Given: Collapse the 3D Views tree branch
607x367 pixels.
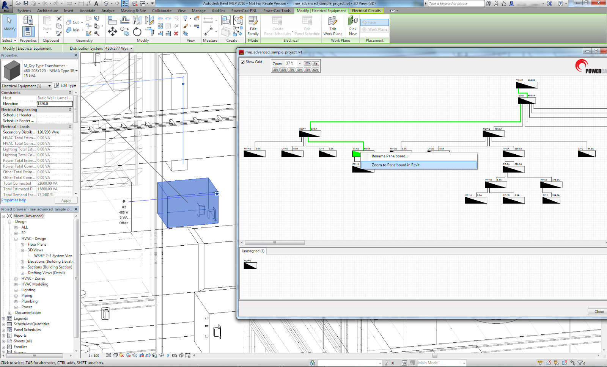Looking at the screenshot, I should point(22,250).
